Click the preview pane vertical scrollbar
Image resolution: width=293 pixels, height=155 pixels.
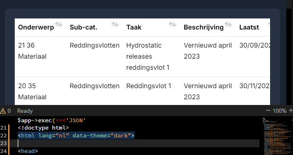coord(289,52)
